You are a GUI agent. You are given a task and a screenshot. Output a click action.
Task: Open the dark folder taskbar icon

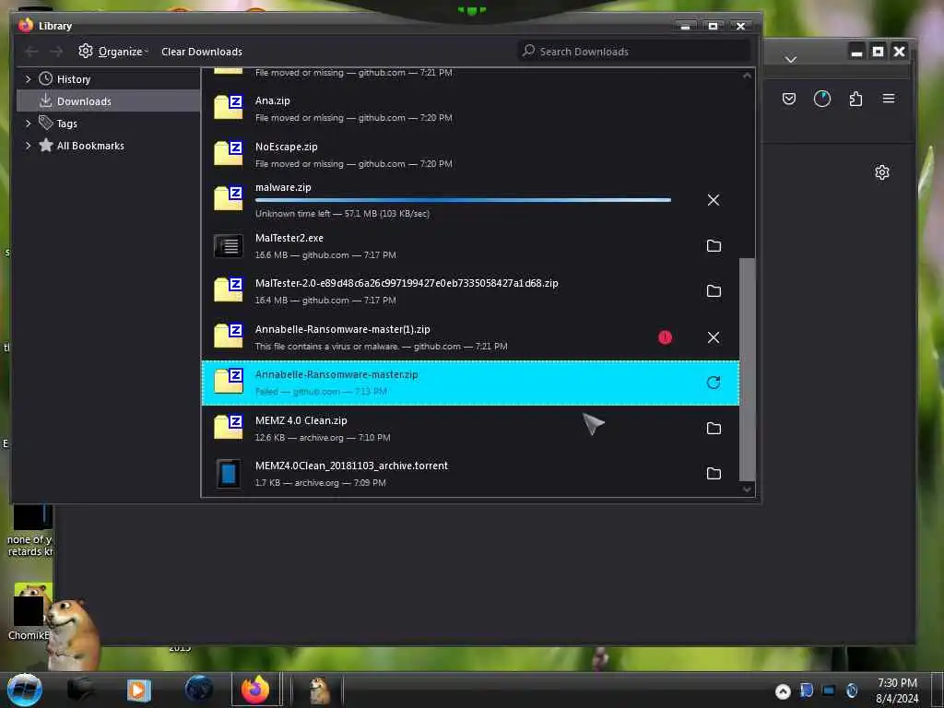point(81,690)
